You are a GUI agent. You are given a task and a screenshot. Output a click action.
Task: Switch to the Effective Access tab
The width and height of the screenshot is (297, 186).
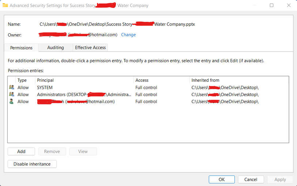[90, 48]
